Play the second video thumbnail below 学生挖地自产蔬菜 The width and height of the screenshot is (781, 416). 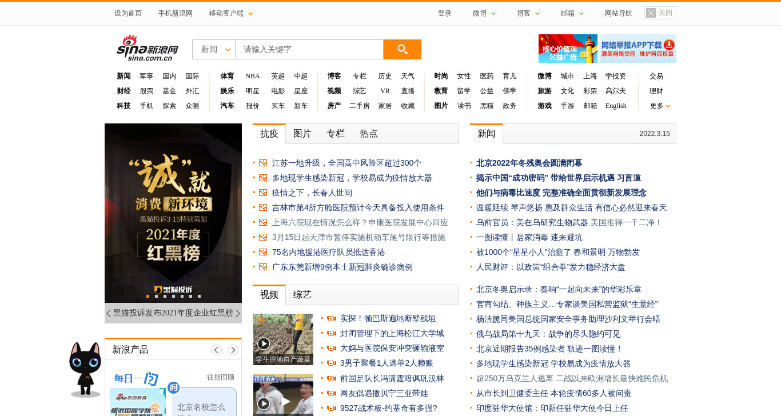[284, 395]
